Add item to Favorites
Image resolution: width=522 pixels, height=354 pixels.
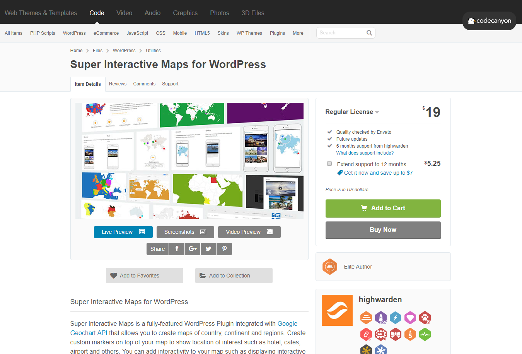coord(145,276)
